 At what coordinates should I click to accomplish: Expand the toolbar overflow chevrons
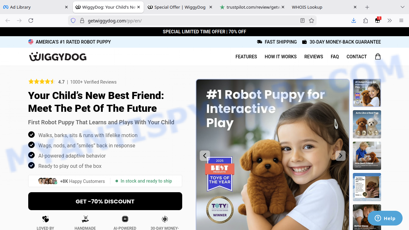pos(389,21)
